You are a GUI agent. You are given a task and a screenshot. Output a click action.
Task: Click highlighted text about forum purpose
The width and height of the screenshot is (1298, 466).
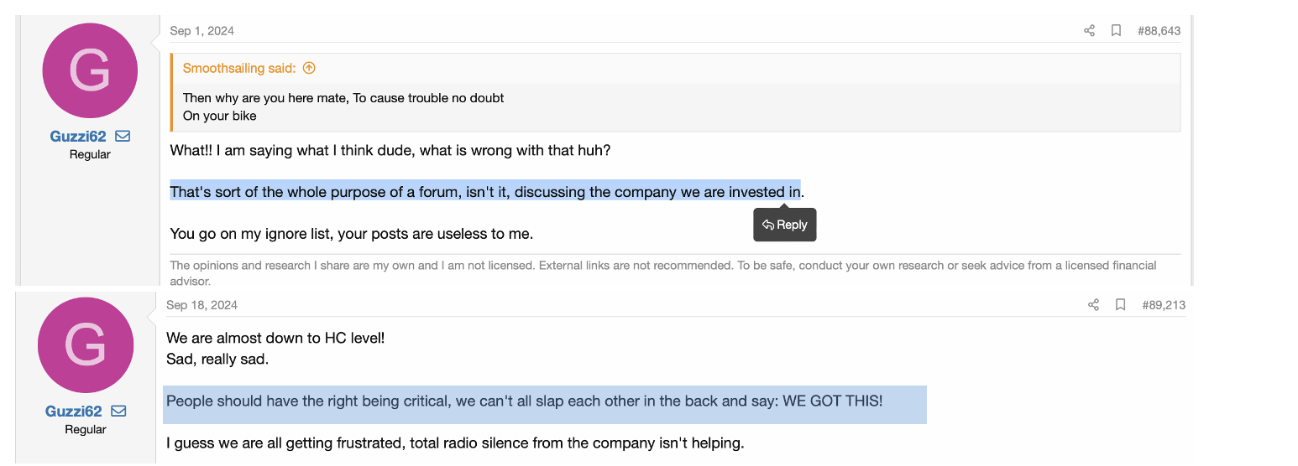pos(484,192)
